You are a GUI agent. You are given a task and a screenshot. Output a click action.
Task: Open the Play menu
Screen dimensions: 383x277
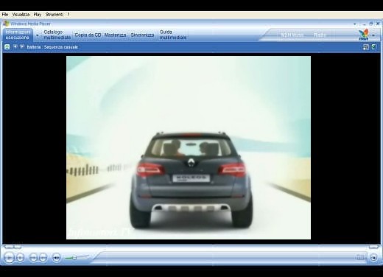tap(38, 15)
